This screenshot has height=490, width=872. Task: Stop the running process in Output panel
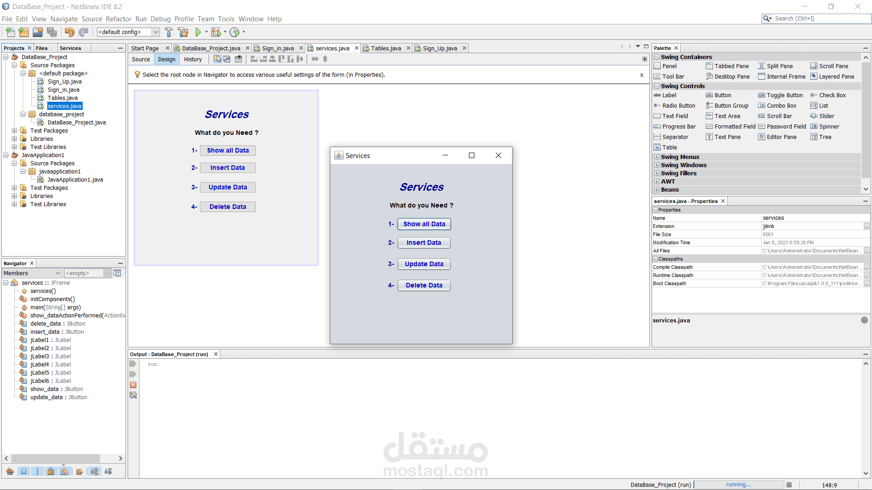[x=133, y=385]
